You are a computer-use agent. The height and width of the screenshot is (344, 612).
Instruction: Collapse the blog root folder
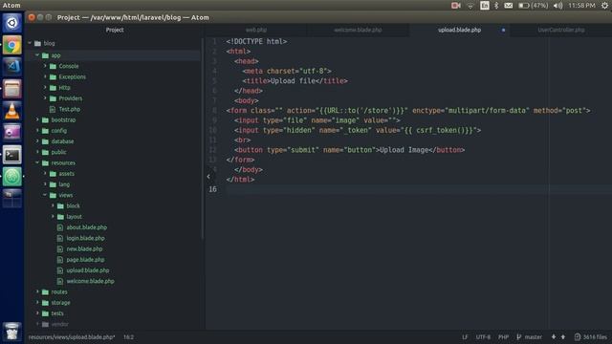(x=30, y=43)
